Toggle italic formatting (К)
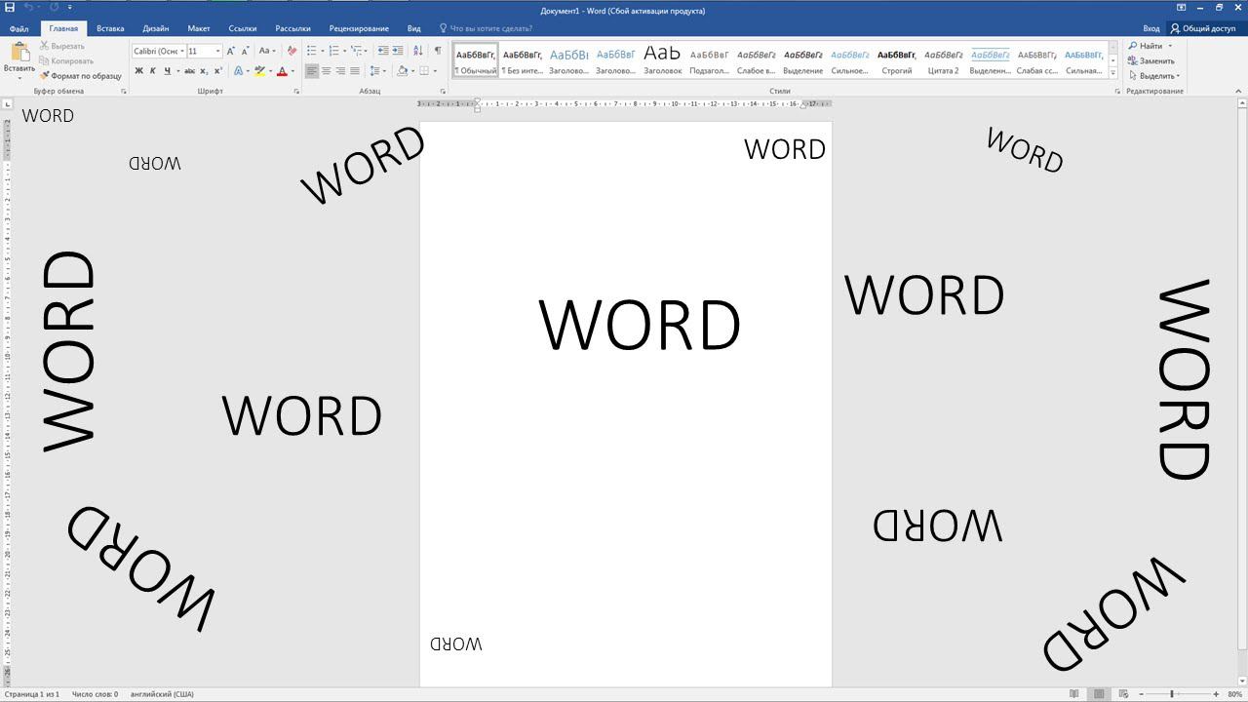1248x702 pixels. point(152,71)
